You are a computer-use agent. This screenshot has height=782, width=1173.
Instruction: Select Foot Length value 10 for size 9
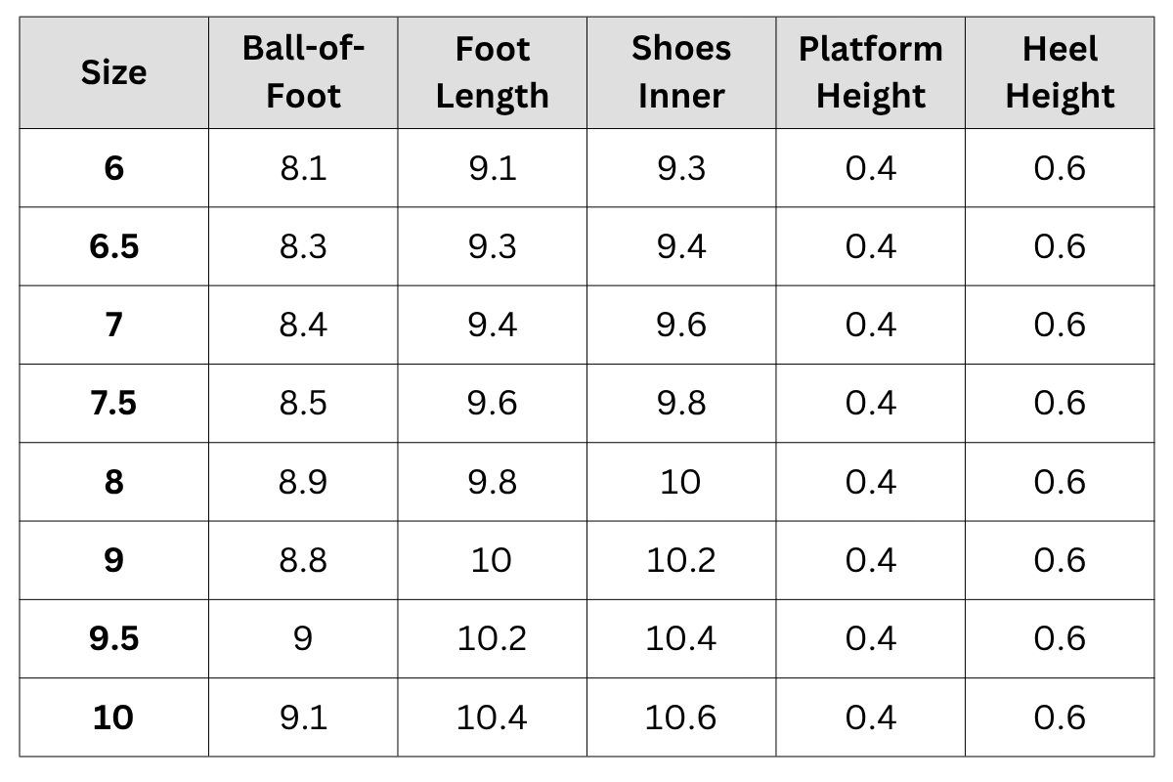(492, 560)
